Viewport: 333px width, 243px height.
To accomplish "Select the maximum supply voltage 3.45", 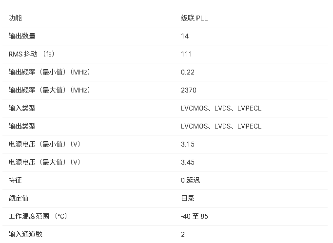I will tap(188, 162).
